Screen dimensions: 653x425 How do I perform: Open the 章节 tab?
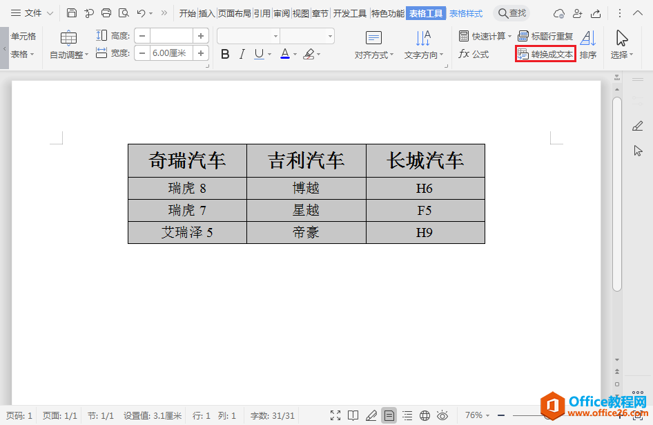[x=320, y=14]
